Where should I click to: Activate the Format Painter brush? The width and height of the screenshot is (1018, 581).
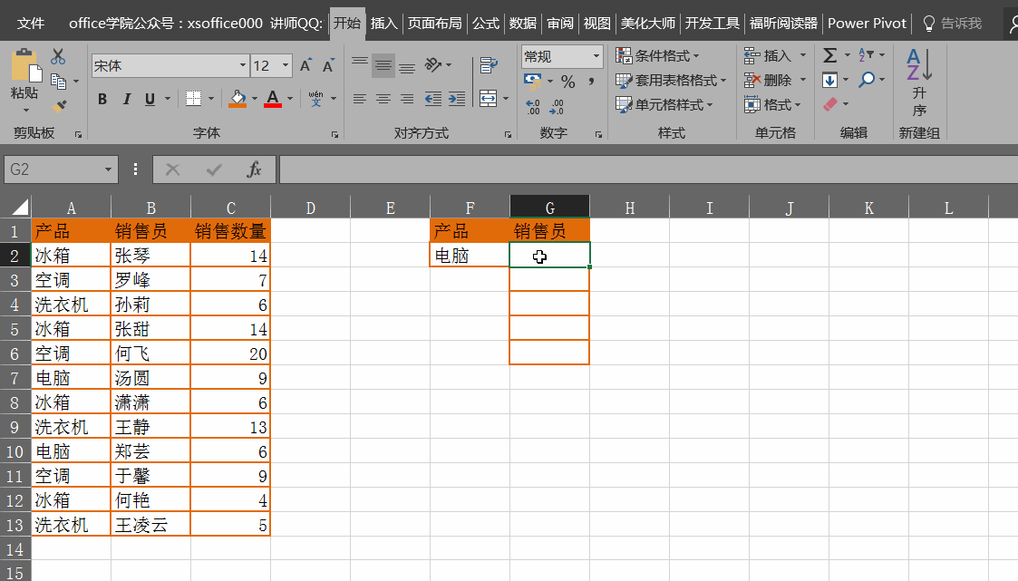tap(59, 106)
